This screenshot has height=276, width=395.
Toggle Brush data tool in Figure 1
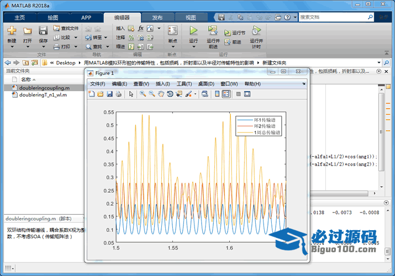click(188, 94)
